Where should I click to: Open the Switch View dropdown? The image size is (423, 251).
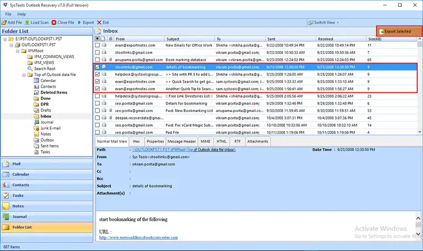[x=324, y=22]
